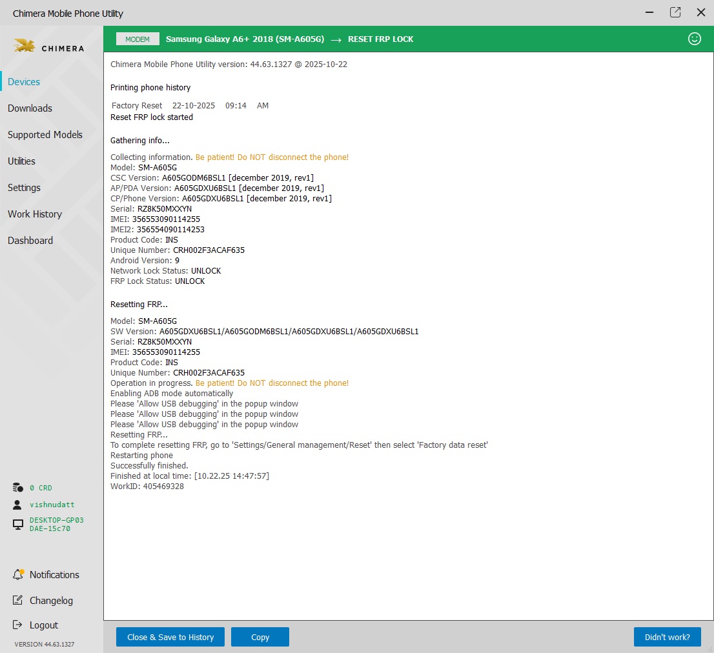
Task: Minimize the Chimera window
Action: (x=649, y=12)
